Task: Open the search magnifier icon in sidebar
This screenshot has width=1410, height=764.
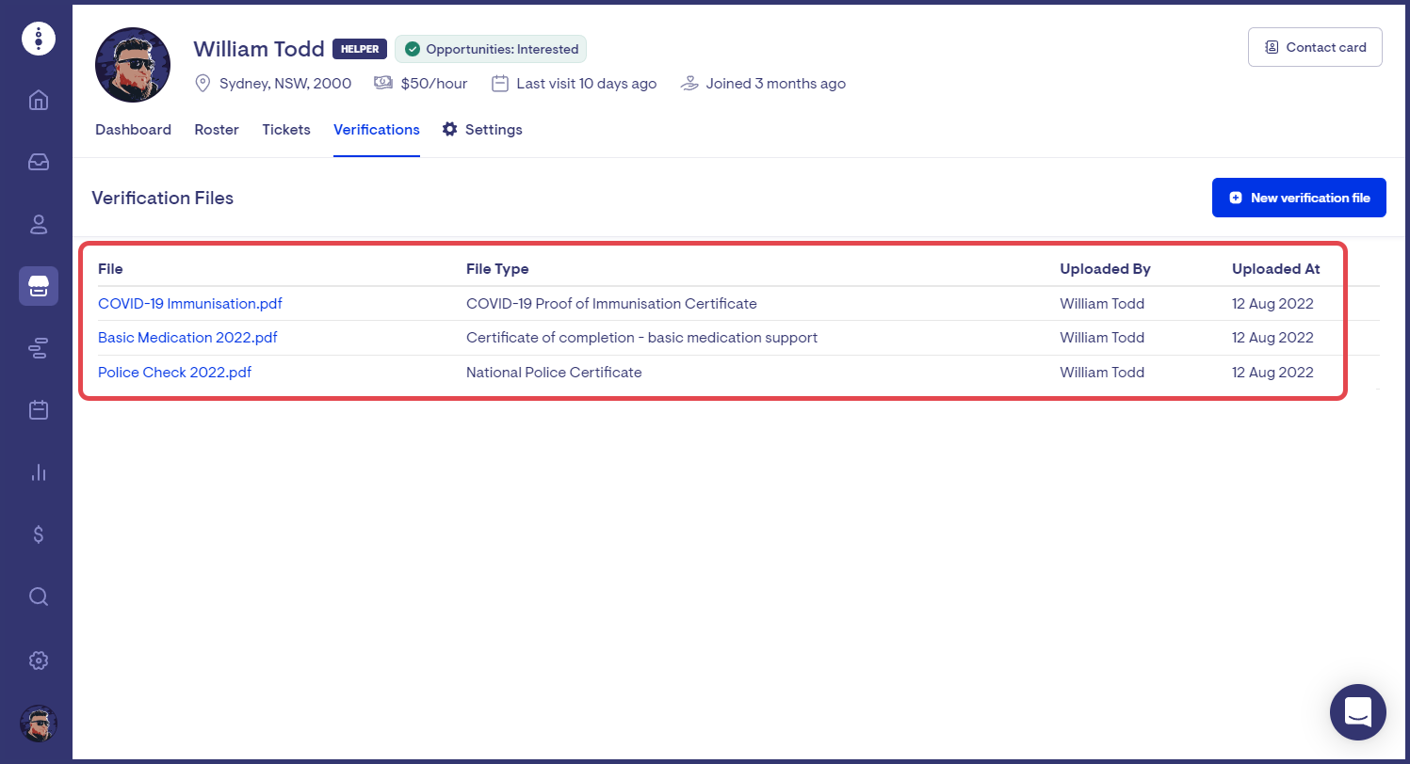Action: pyautogui.click(x=39, y=597)
